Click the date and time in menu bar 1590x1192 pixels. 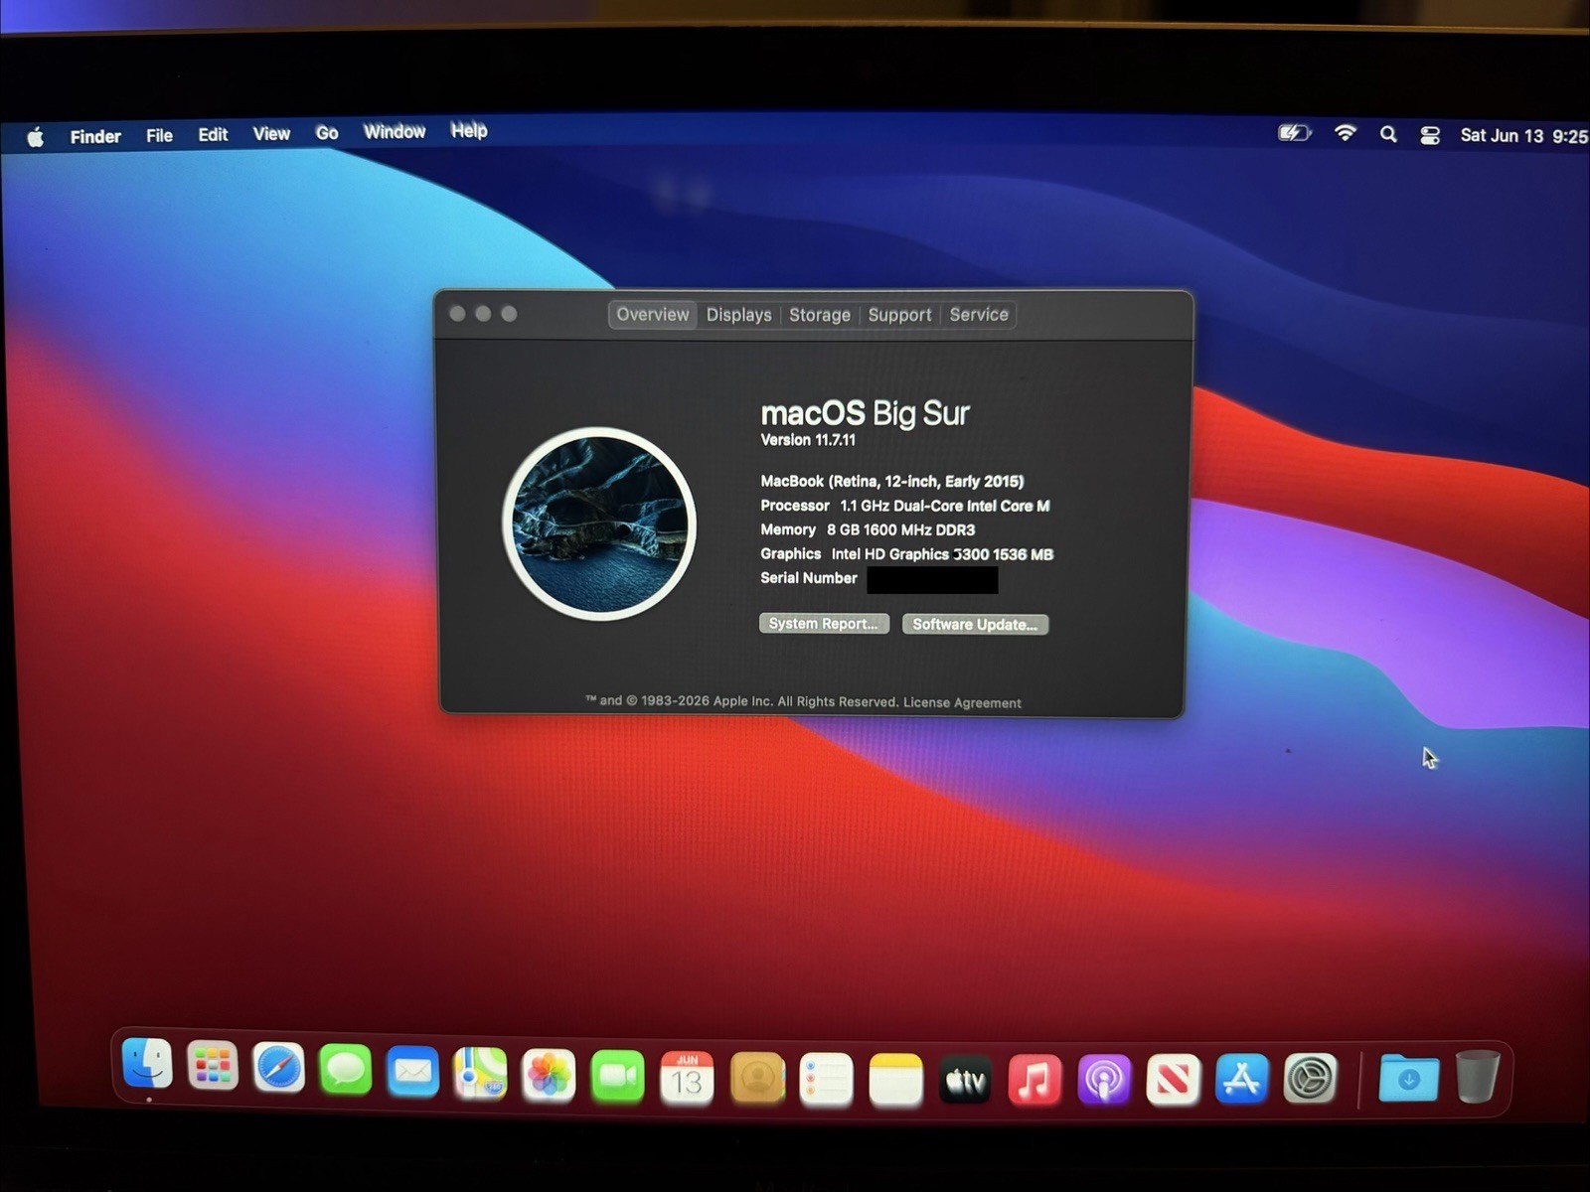pyautogui.click(x=1523, y=135)
